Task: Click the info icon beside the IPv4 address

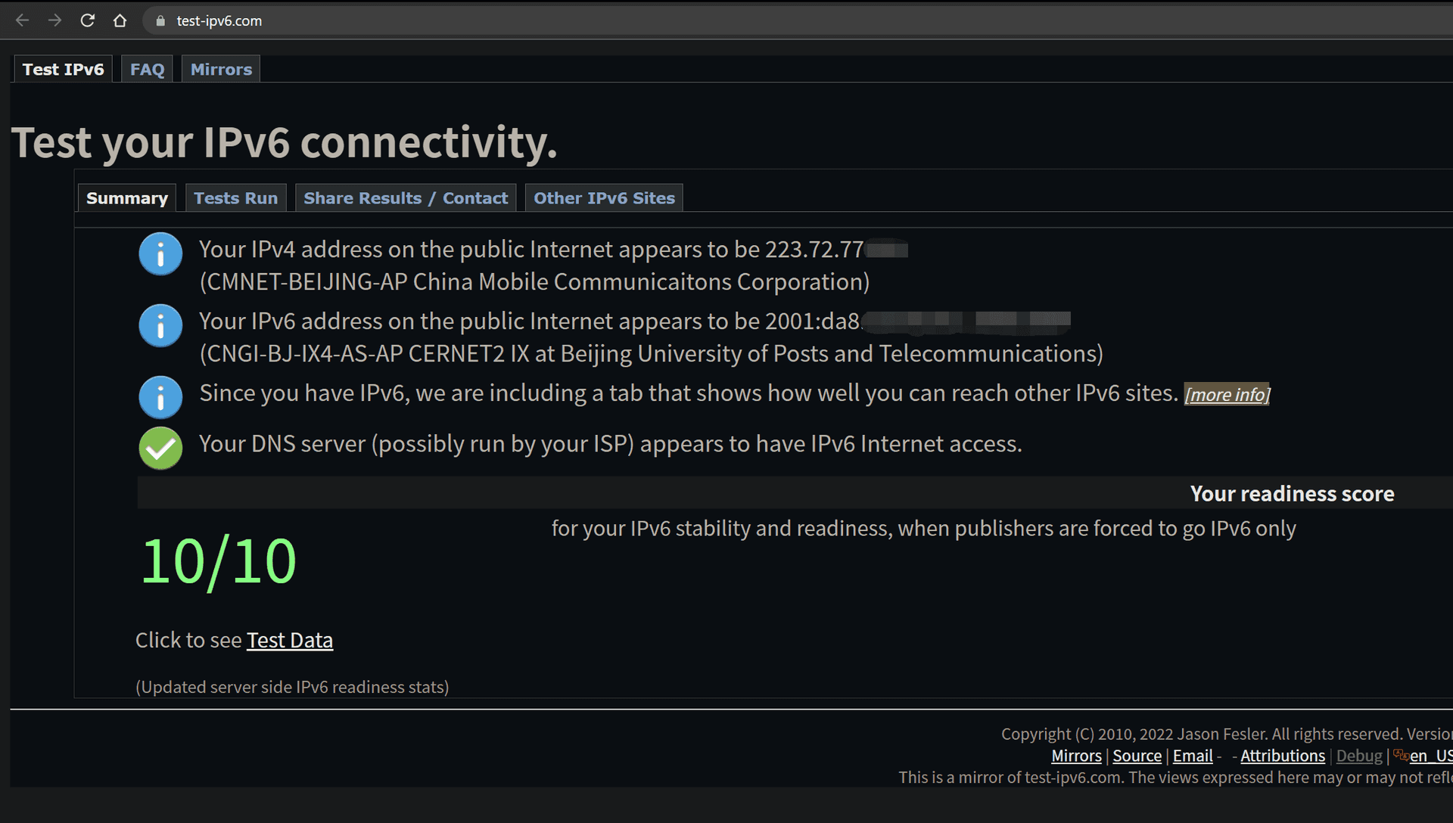Action: pos(160,254)
